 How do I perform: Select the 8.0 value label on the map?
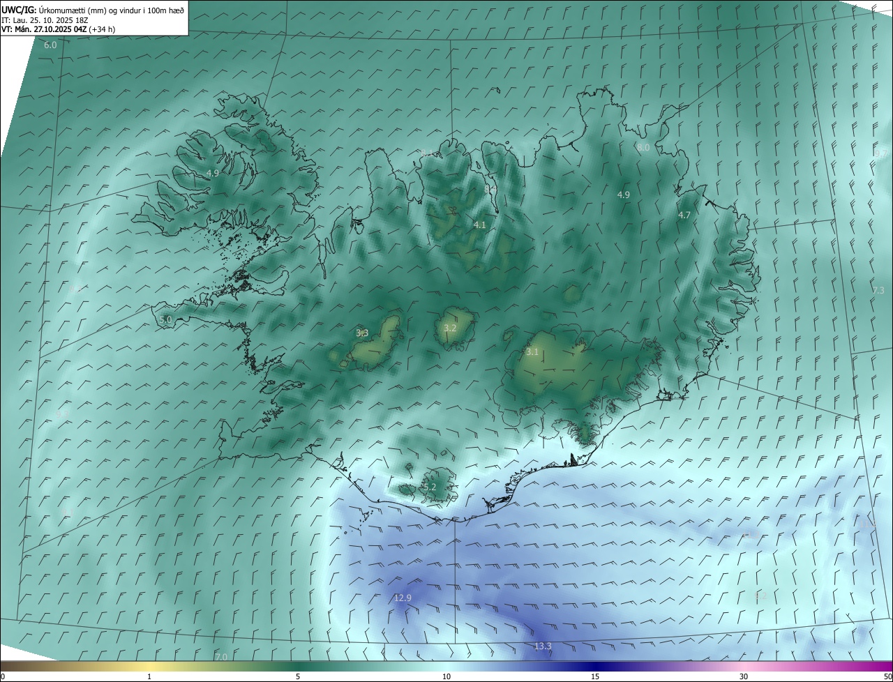click(x=643, y=148)
